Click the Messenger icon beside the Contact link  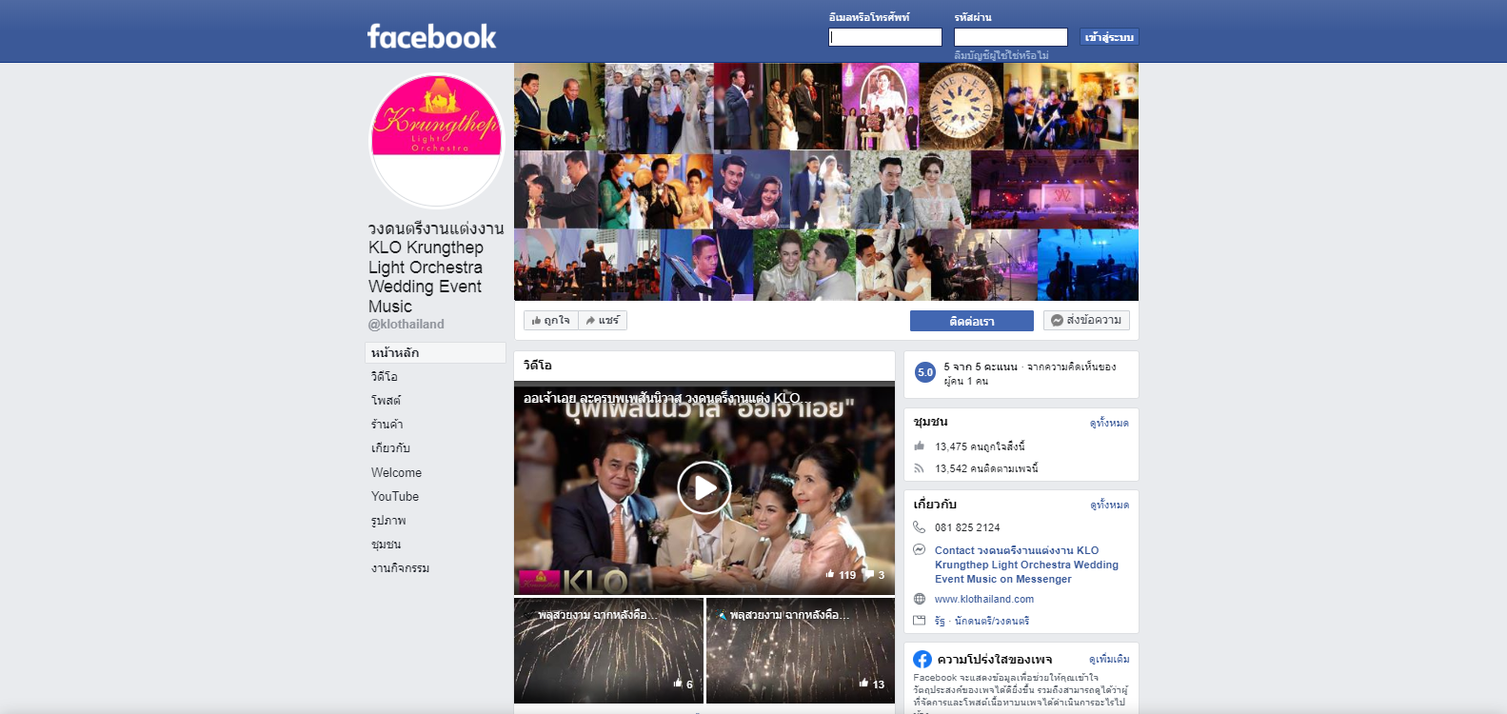[919, 550]
